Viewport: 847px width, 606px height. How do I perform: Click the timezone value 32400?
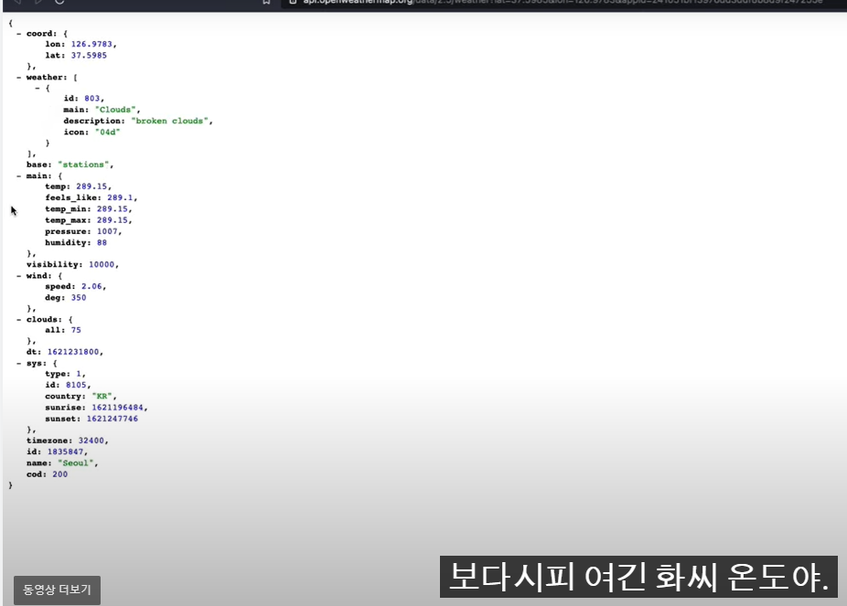(x=91, y=441)
